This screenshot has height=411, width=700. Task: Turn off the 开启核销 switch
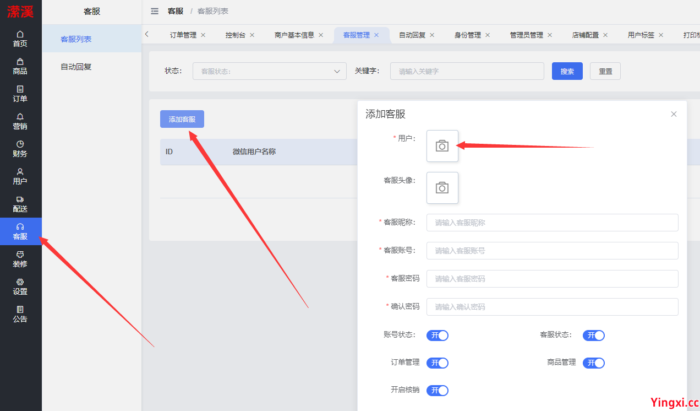click(437, 390)
